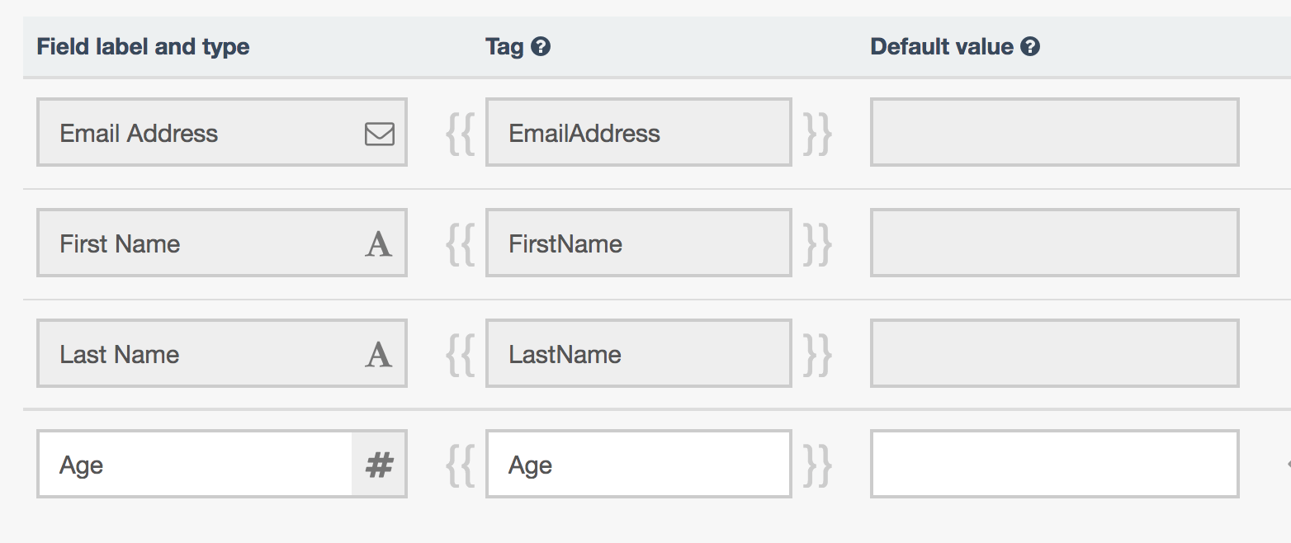Click the LastName tag field

point(638,355)
